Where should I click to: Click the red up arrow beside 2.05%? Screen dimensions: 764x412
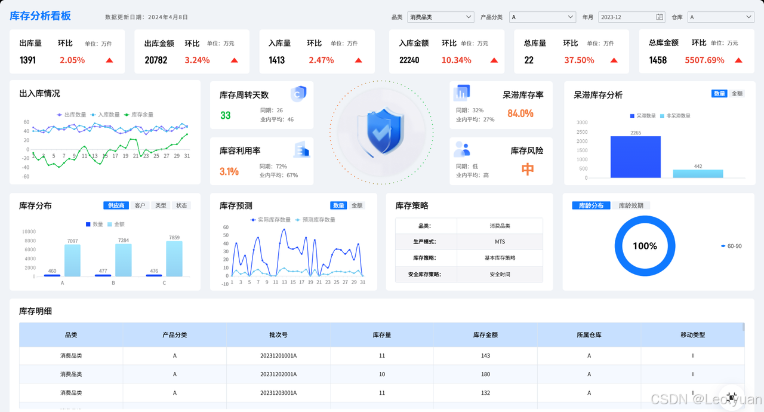(109, 60)
